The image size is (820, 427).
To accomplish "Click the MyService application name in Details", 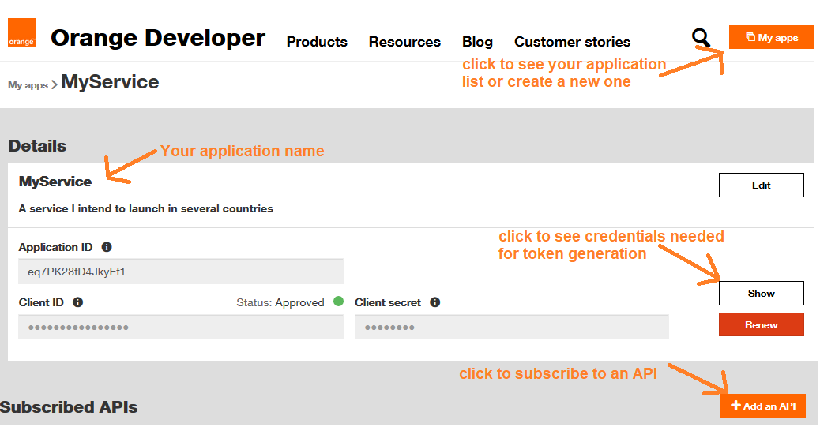I will [55, 182].
